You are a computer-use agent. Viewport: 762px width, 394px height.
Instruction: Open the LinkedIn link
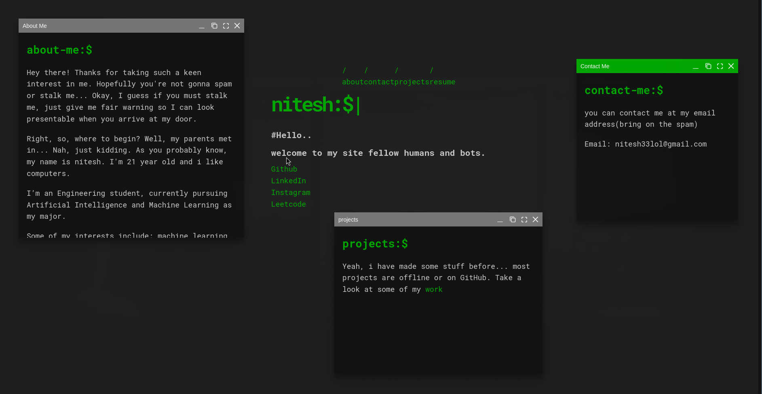click(x=288, y=181)
